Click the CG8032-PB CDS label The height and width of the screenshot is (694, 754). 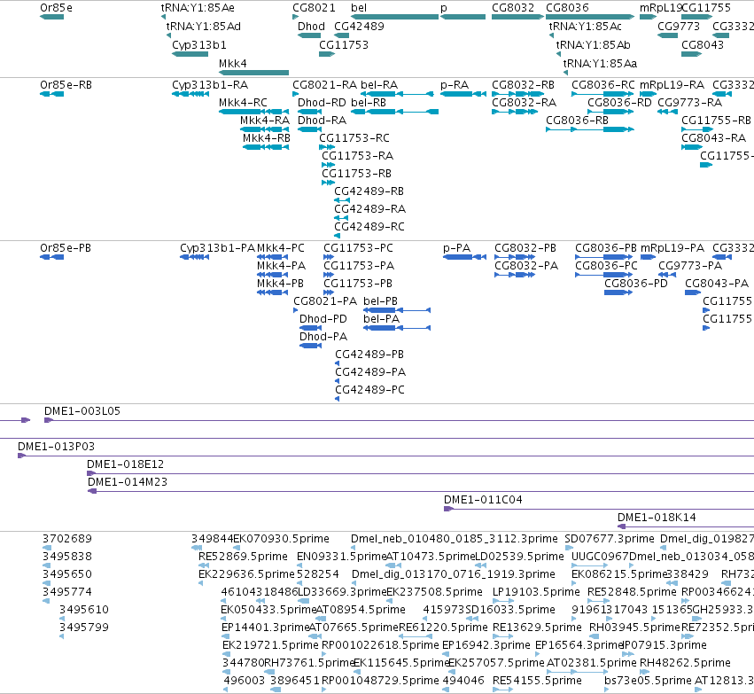(525, 248)
